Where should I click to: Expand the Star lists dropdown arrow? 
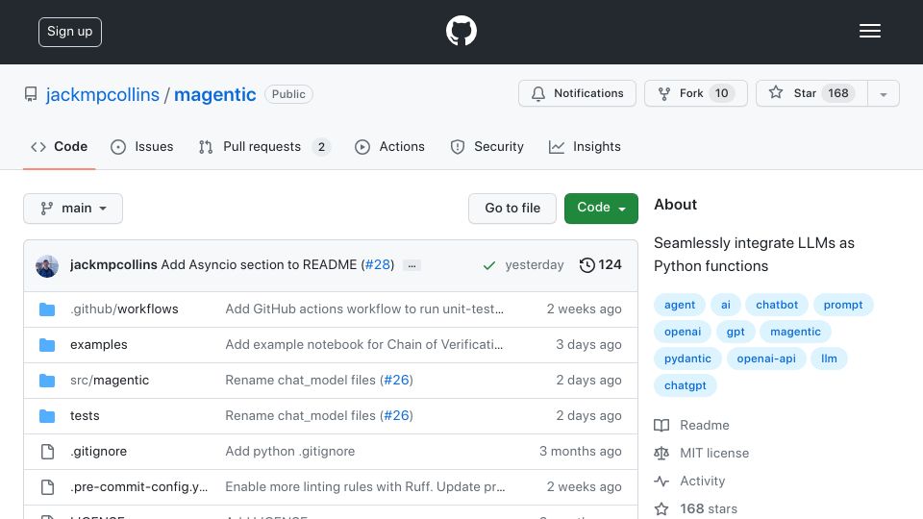click(883, 94)
